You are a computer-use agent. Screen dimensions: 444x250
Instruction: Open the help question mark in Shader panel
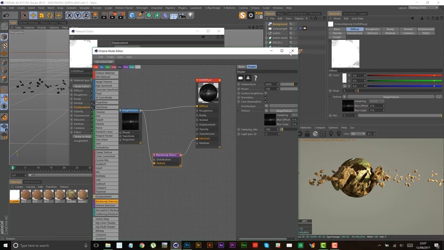click(x=256, y=78)
